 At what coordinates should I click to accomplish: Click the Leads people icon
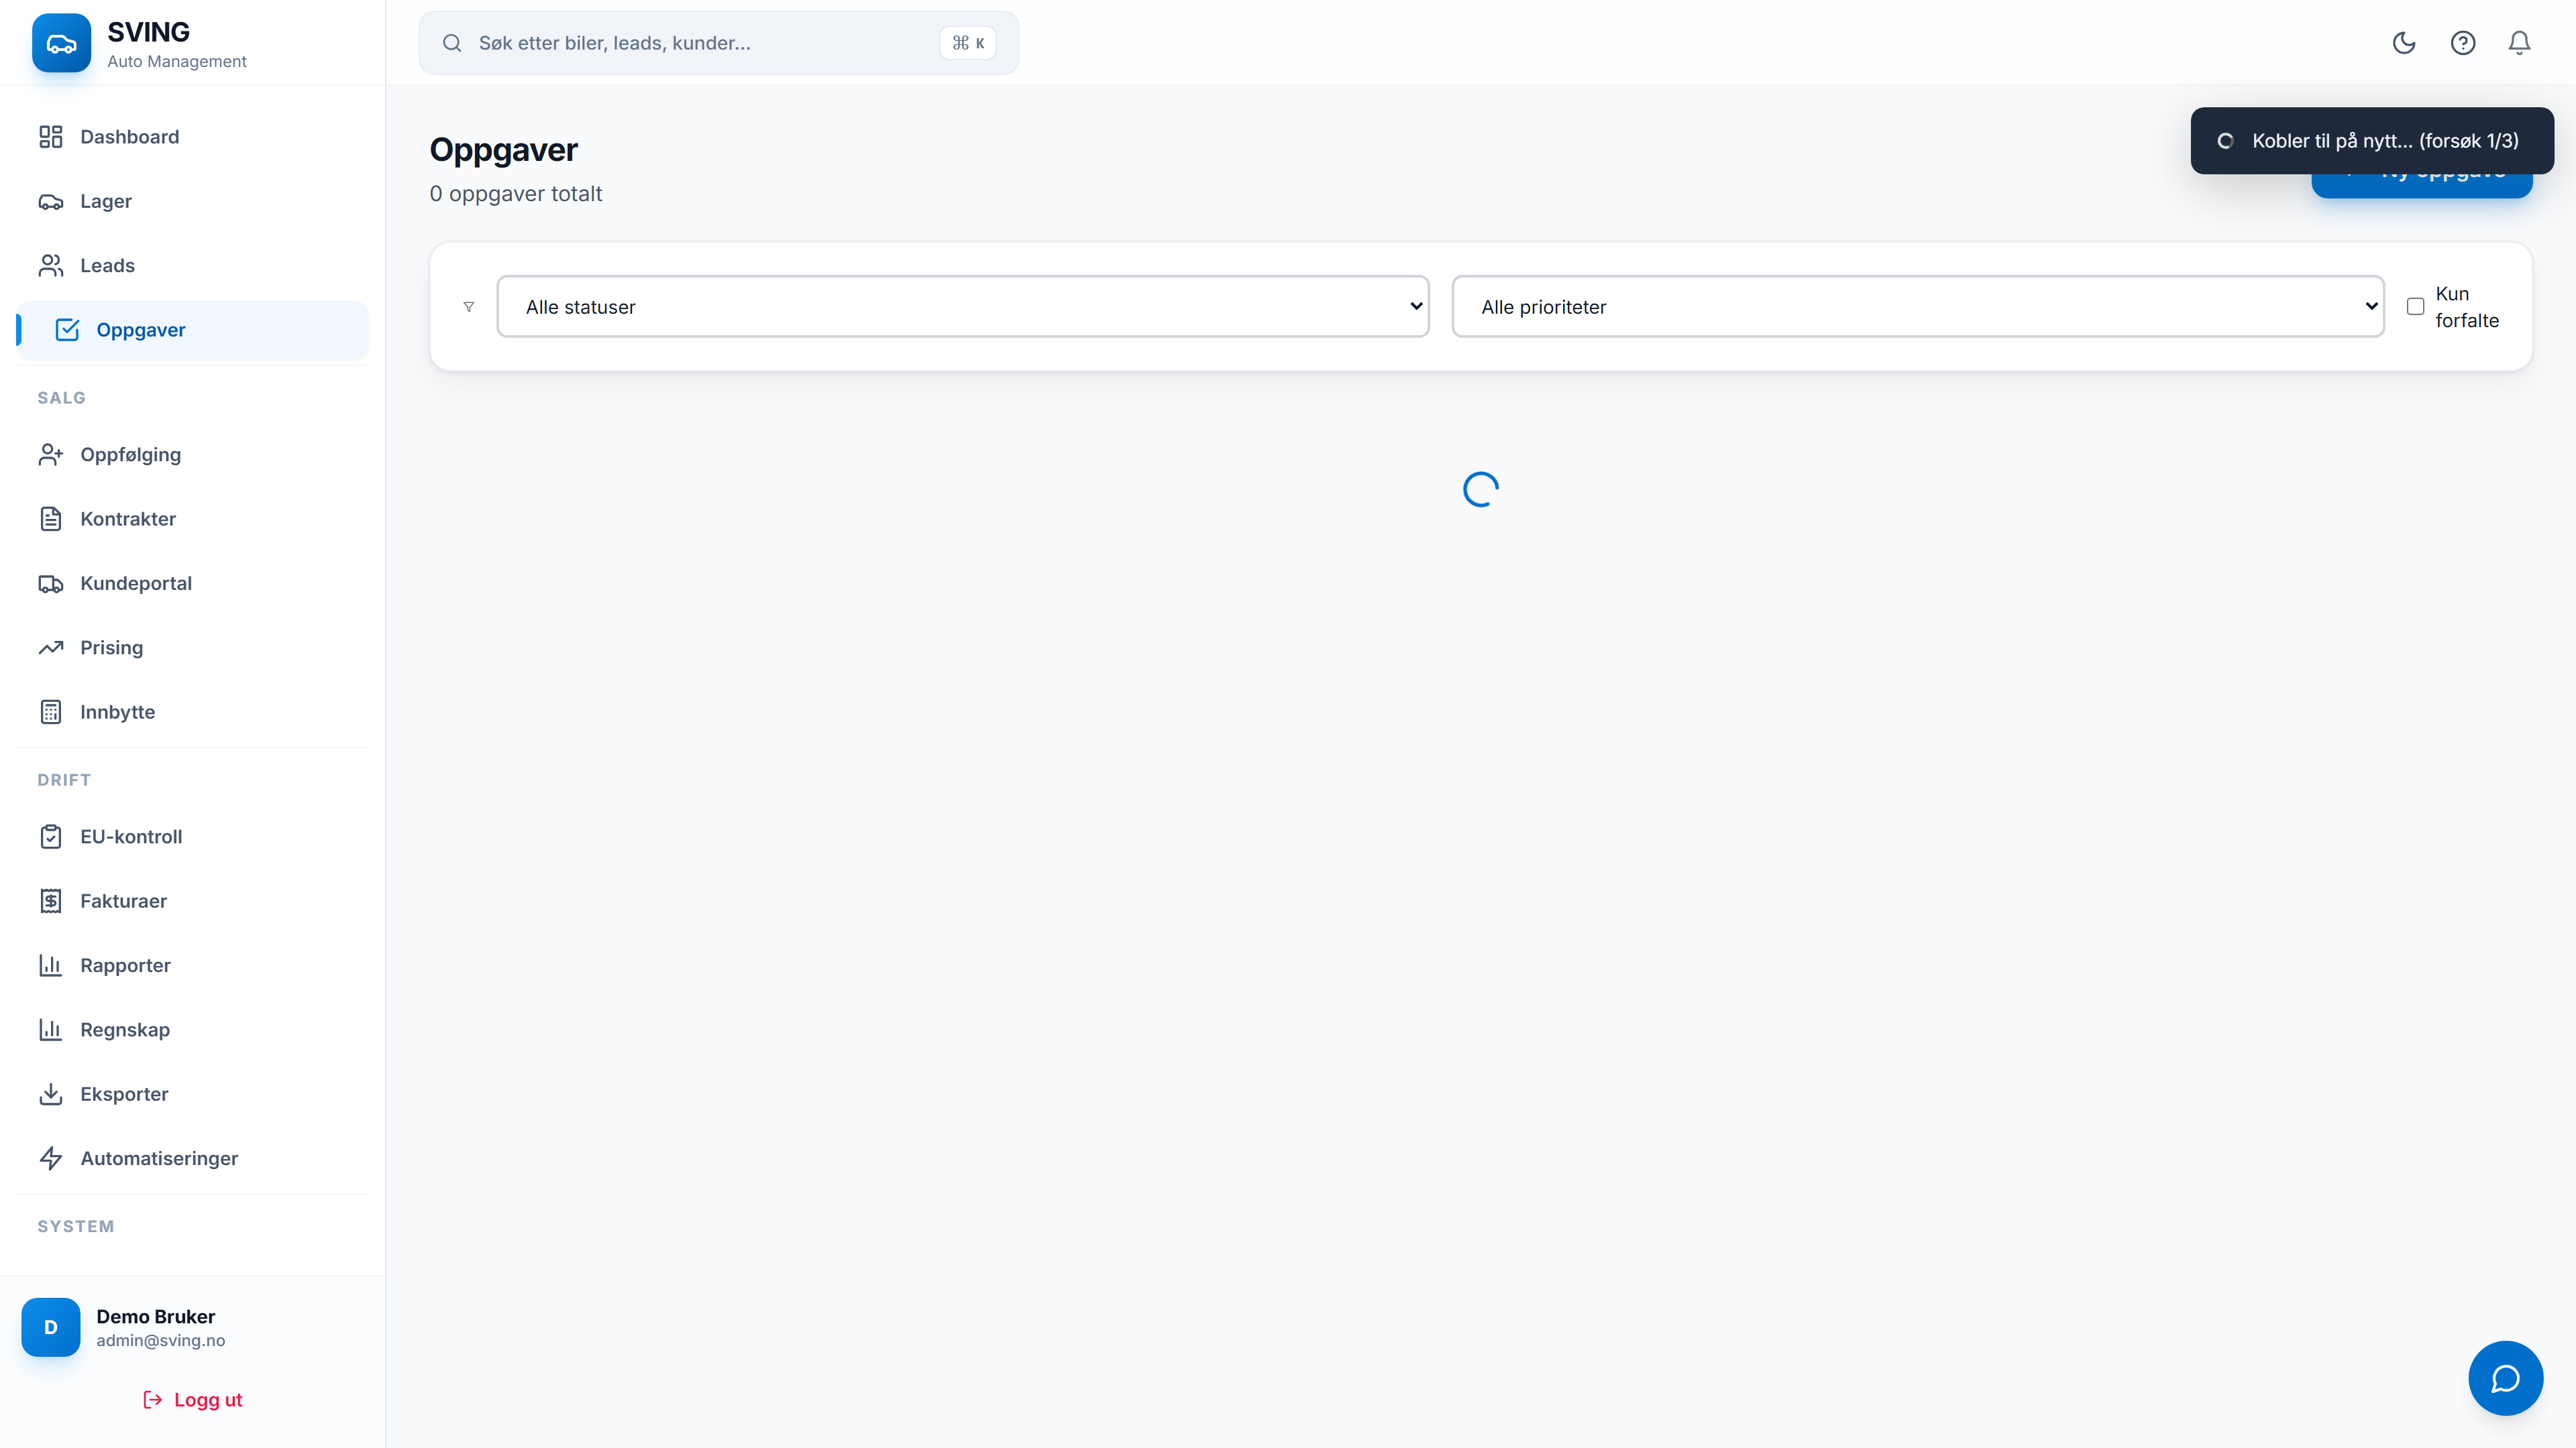coord(51,266)
